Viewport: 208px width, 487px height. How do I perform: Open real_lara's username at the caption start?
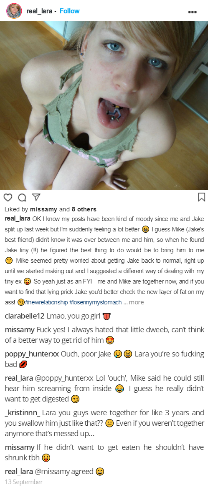18,218
